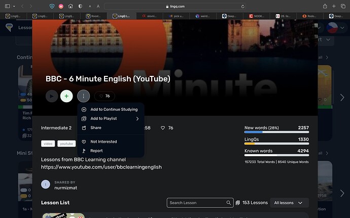Click Safari's Back button

[22, 6]
